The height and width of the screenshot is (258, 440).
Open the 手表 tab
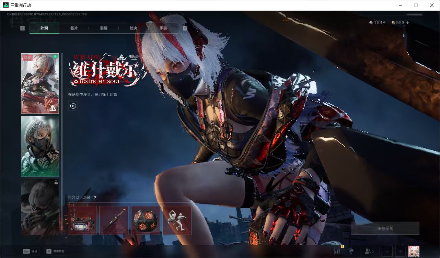(x=163, y=28)
